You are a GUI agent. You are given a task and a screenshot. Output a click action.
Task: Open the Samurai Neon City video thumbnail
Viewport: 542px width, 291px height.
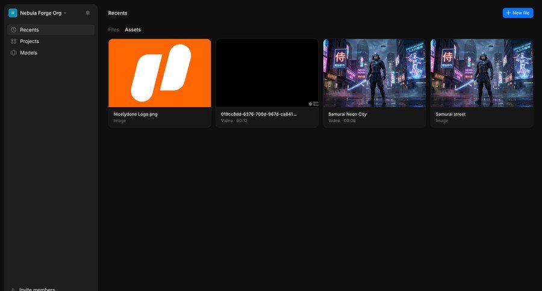pyautogui.click(x=375, y=73)
